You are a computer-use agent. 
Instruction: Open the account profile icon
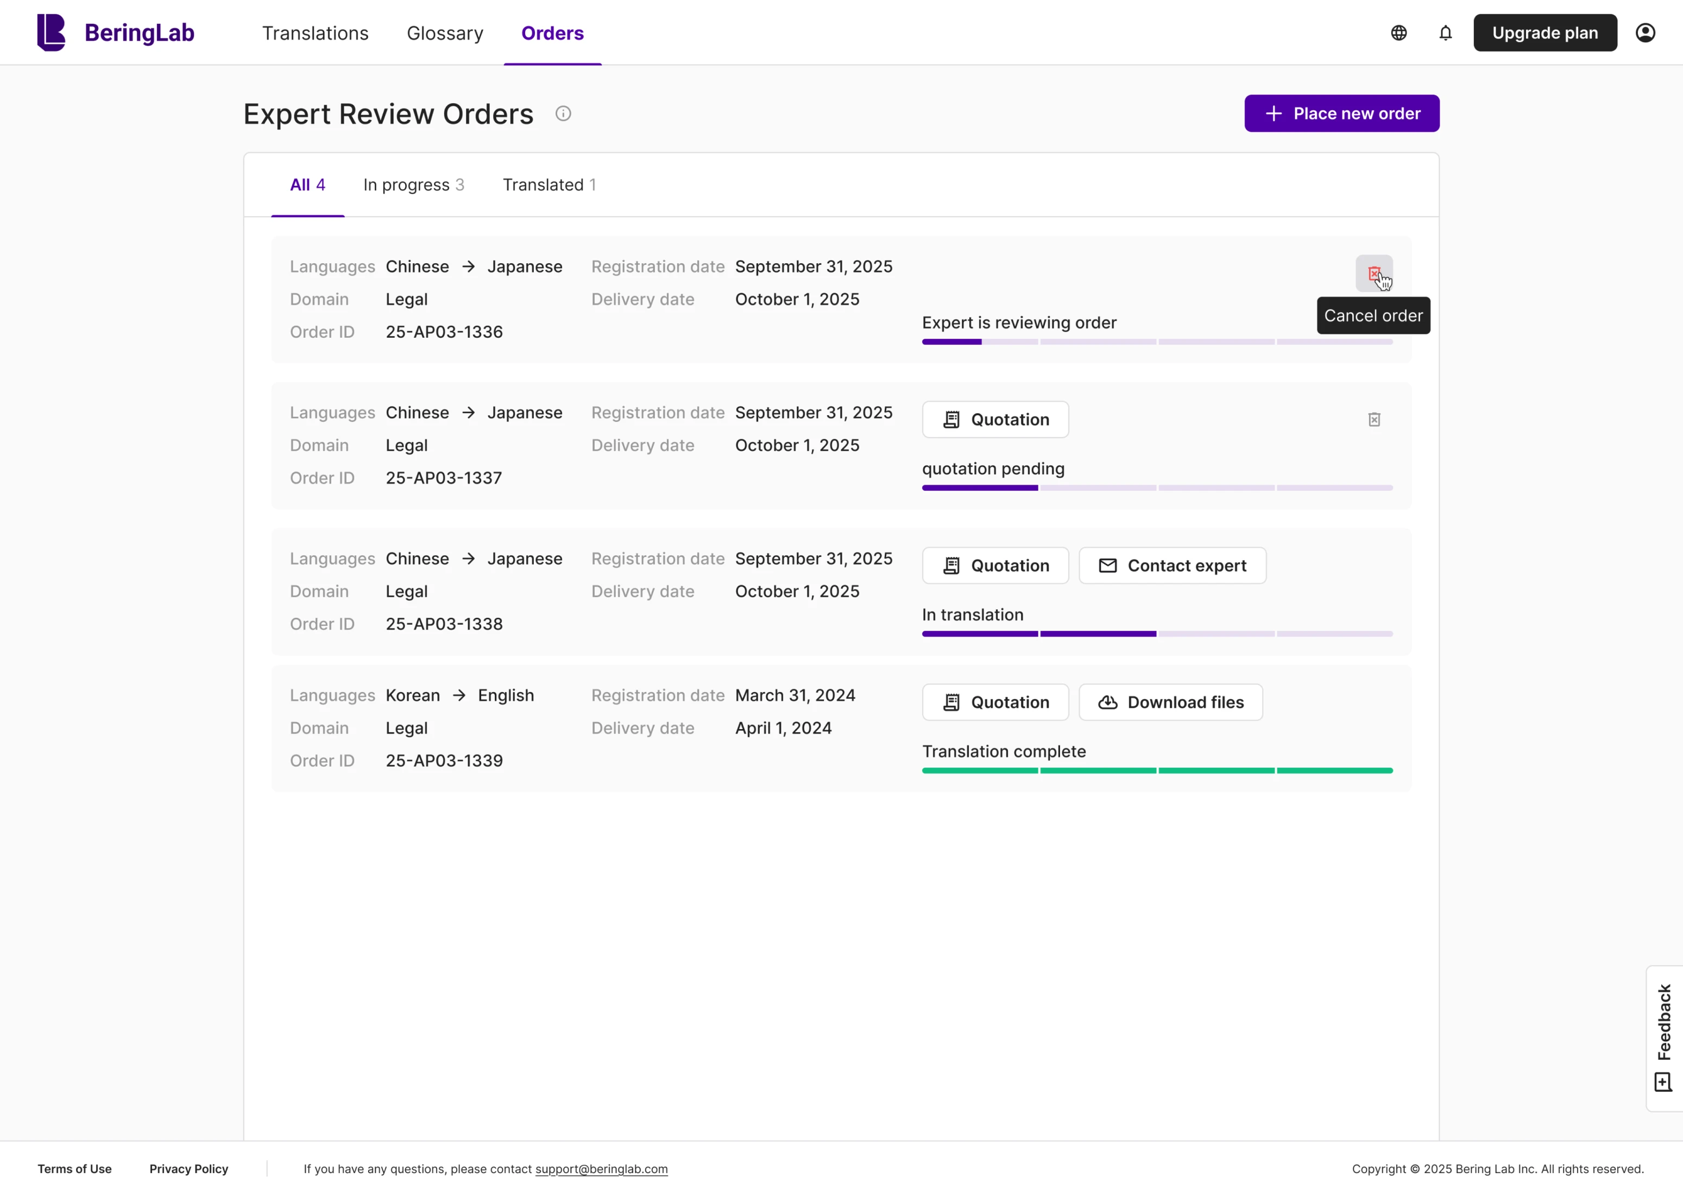click(x=1646, y=33)
